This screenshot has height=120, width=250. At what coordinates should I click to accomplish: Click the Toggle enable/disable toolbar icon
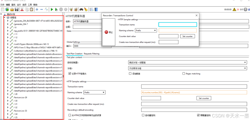click(46, 9)
